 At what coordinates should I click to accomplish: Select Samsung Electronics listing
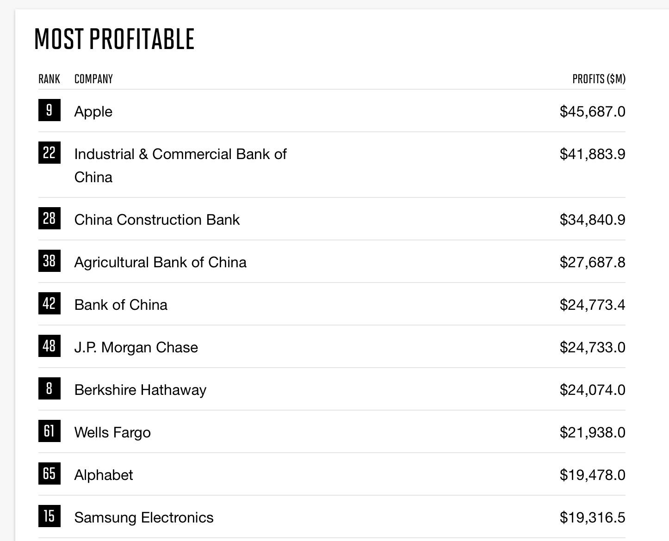coord(144,517)
